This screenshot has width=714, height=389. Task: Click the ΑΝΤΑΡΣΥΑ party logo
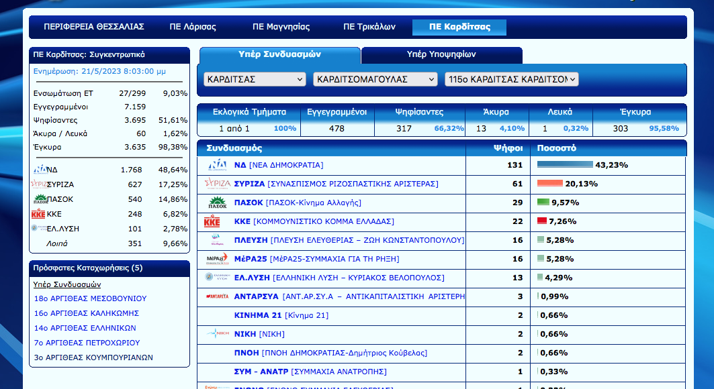[x=218, y=296]
